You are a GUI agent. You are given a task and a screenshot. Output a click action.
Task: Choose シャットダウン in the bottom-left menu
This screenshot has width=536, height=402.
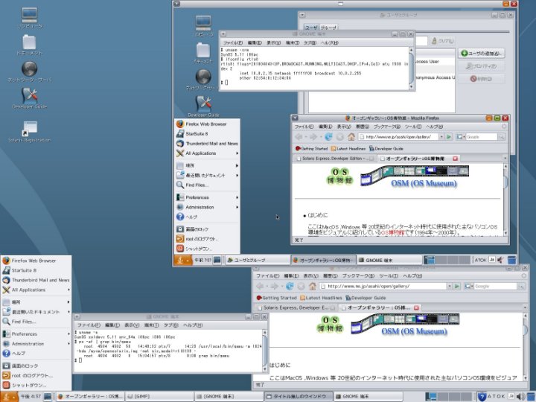pos(36,386)
